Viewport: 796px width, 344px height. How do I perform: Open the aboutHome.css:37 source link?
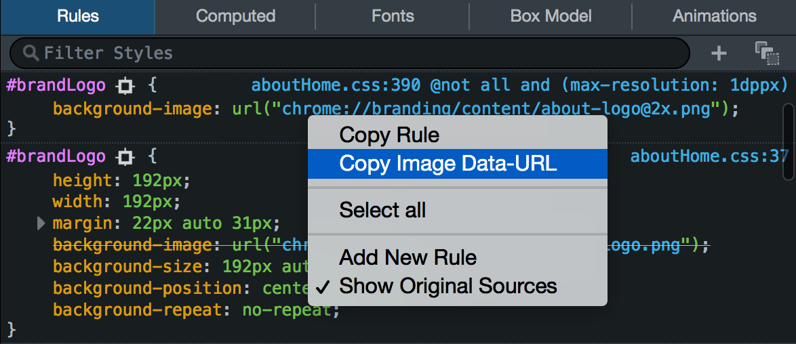tap(708, 157)
